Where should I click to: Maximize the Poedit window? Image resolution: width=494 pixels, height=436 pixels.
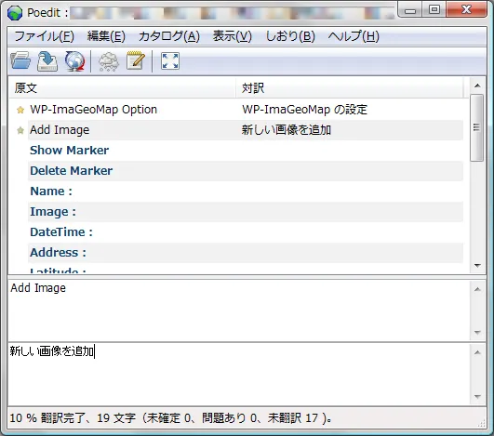pos(434,9)
